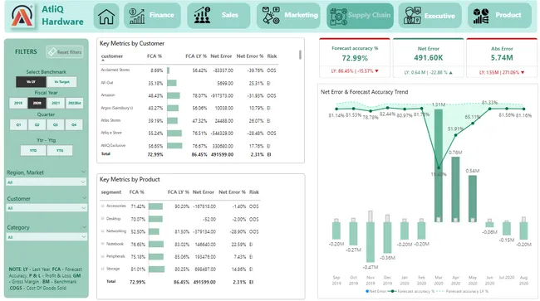Screen dimensions: 540x301
Task: Click the Reset filters button
Action: point(65,52)
